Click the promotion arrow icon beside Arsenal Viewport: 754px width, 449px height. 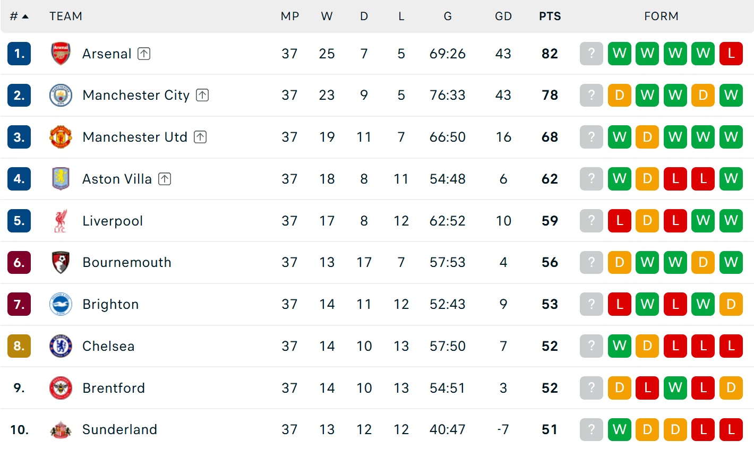point(144,54)
